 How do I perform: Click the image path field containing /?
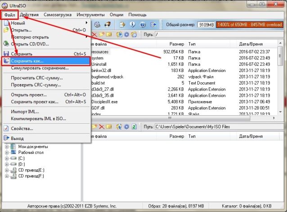pyautogui.click(x=219, y=34)
